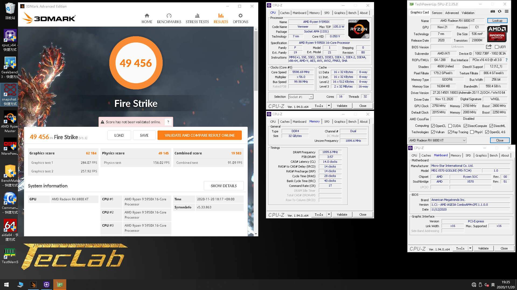Take a screenshot using GPU-Z camera icon
Viewport: 517px width, 290px height.
click(x=492, y=11)
